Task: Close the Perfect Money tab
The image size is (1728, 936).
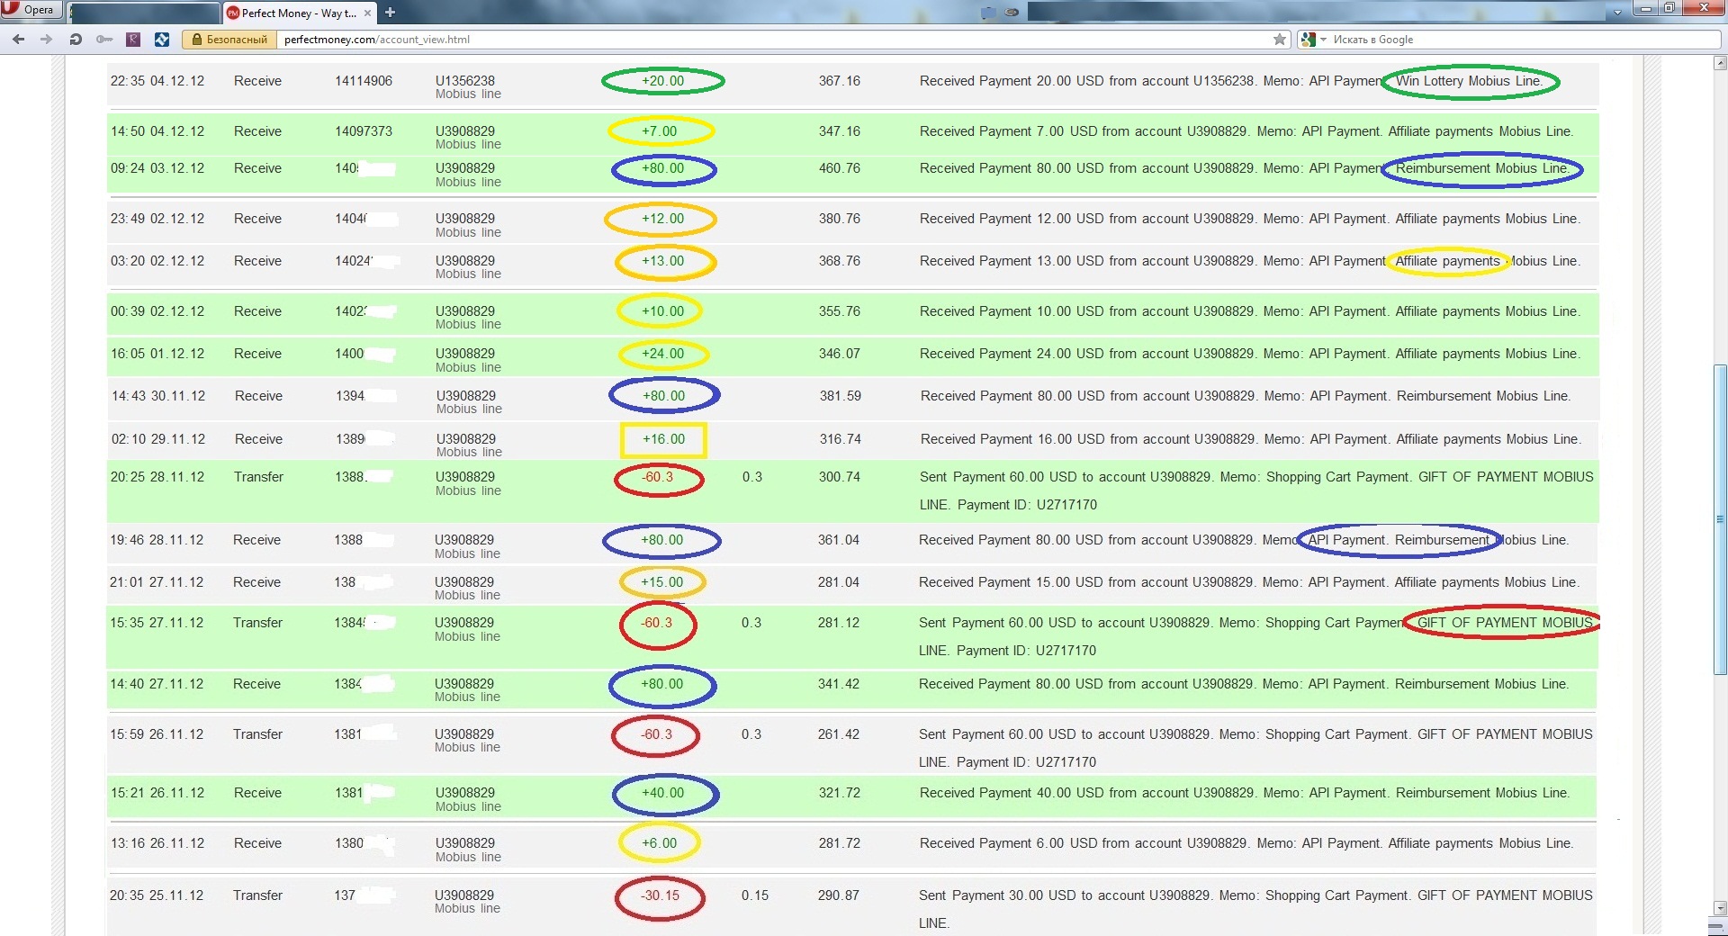Action: click(x=368, y=13)
